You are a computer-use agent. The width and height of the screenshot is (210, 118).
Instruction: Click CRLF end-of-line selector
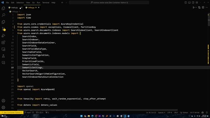(176, 112)
